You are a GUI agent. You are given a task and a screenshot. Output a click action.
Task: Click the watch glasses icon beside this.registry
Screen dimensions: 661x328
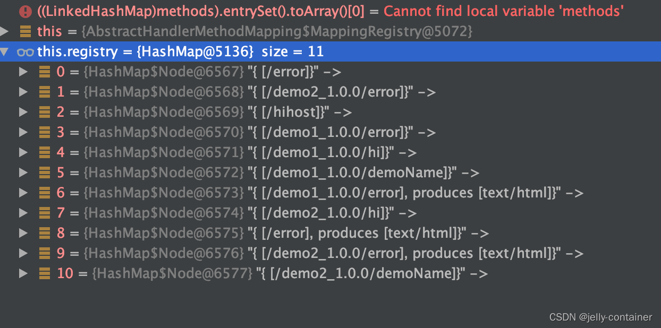26,51
